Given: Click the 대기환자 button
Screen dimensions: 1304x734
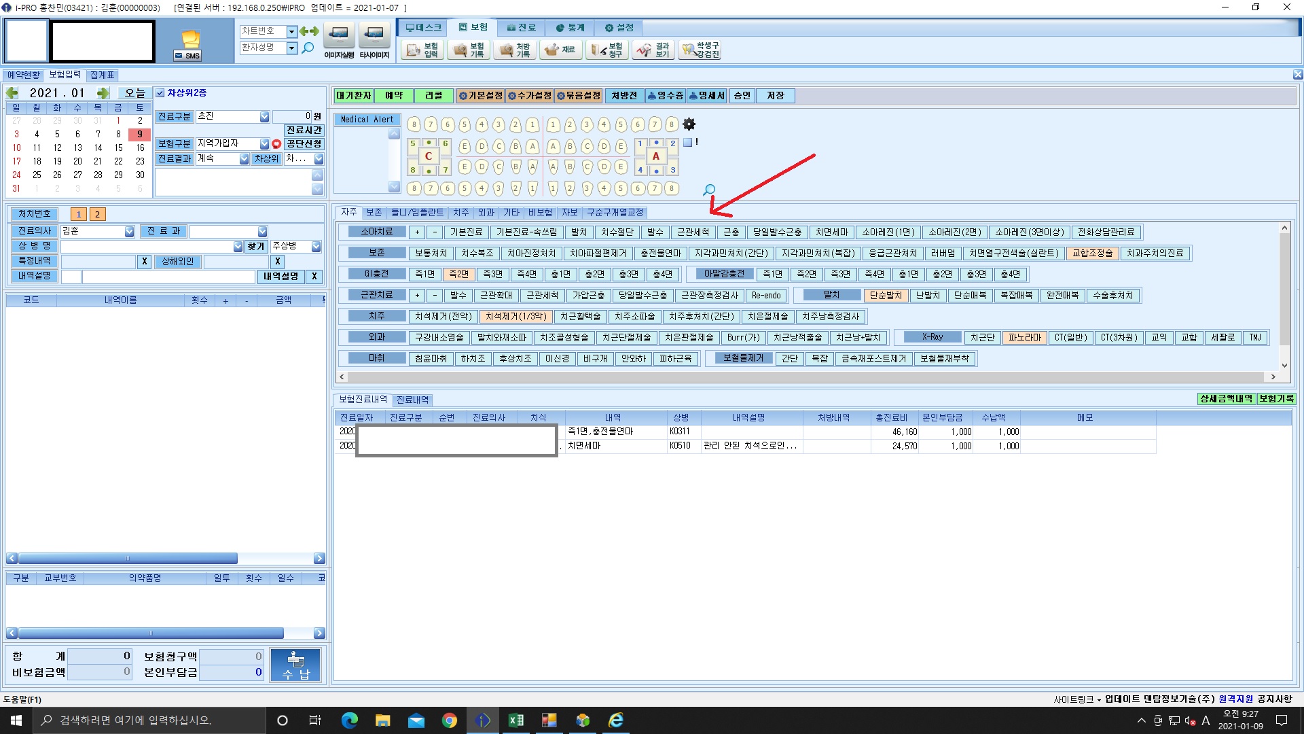Looking at the screenshot, I should [x=353, y=96].
